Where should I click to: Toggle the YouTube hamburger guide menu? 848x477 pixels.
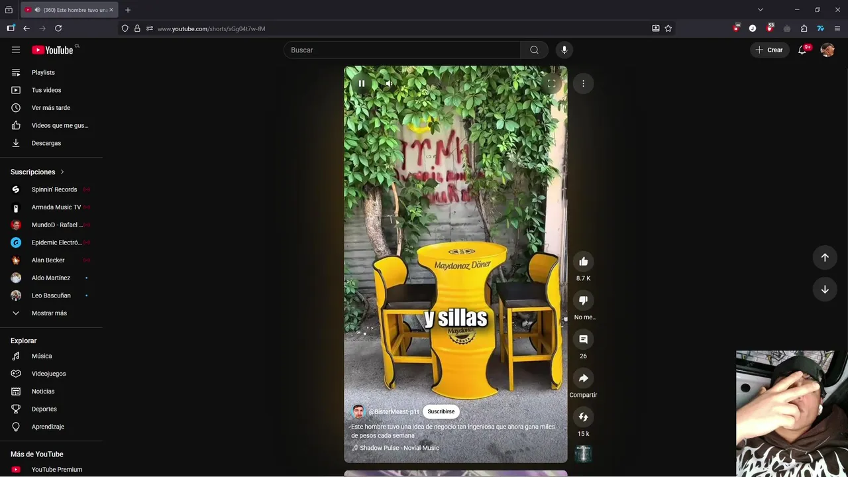point(16,50)
